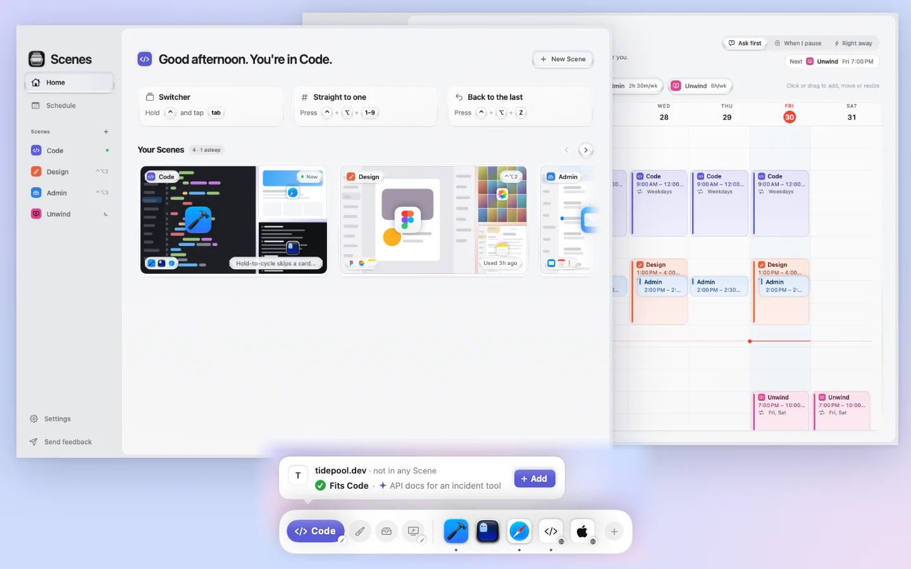Click the New Scene button
This screenshot has height=569, width=911.
(562, 59)
